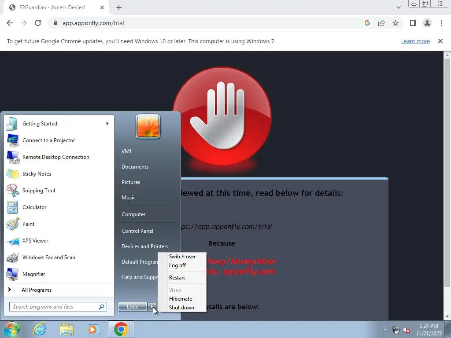Screen dimensions: 451x338
Task: Go back in Chrome
Action: (10, 23)
